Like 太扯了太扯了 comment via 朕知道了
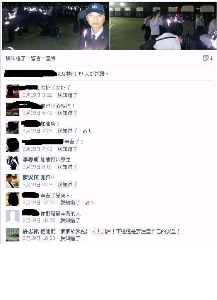 pyautogui.click(x=67, y=95)
